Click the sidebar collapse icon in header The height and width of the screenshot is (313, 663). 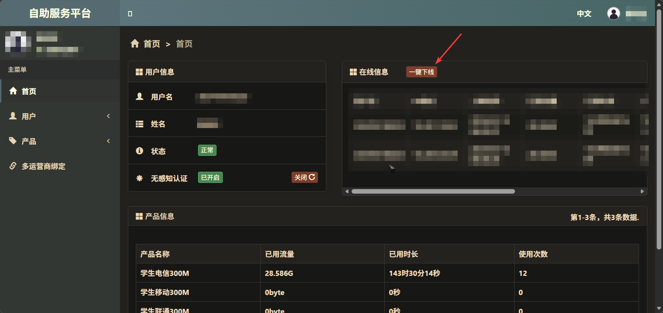tap(130, 14)
